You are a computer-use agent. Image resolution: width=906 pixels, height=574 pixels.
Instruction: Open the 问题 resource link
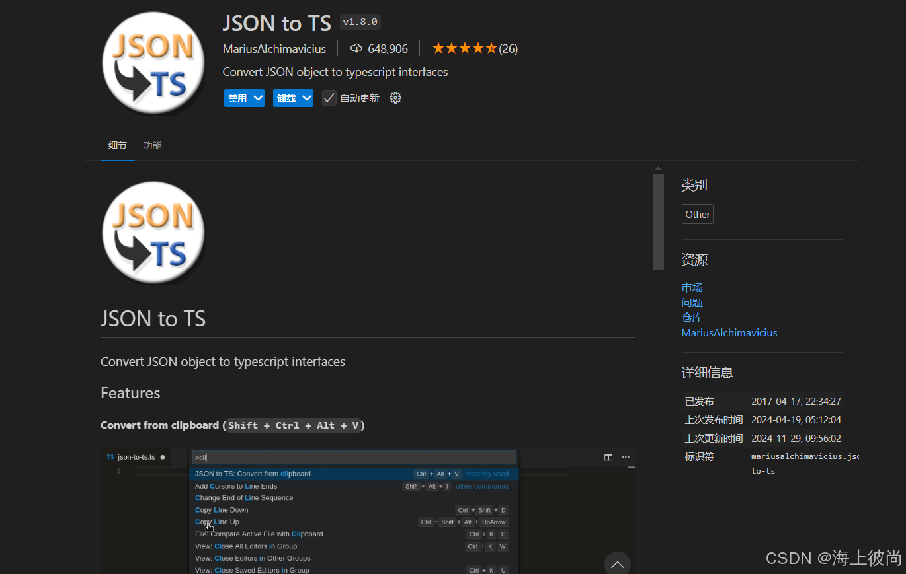click(x=692, y=303)
